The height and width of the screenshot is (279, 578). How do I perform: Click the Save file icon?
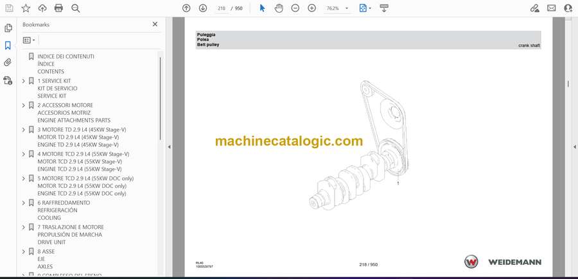[x=9, y=8]
